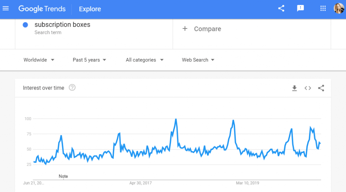This screenshot has height=192, width=346.
Task: Open the Note marker on timeline
Action: (x=63, y=177)
